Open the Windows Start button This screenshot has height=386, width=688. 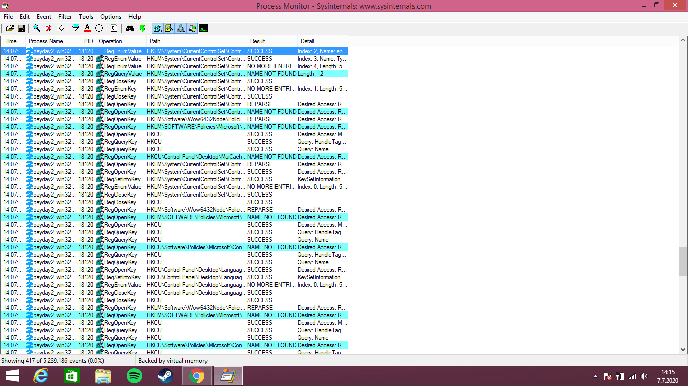point(13,376)
